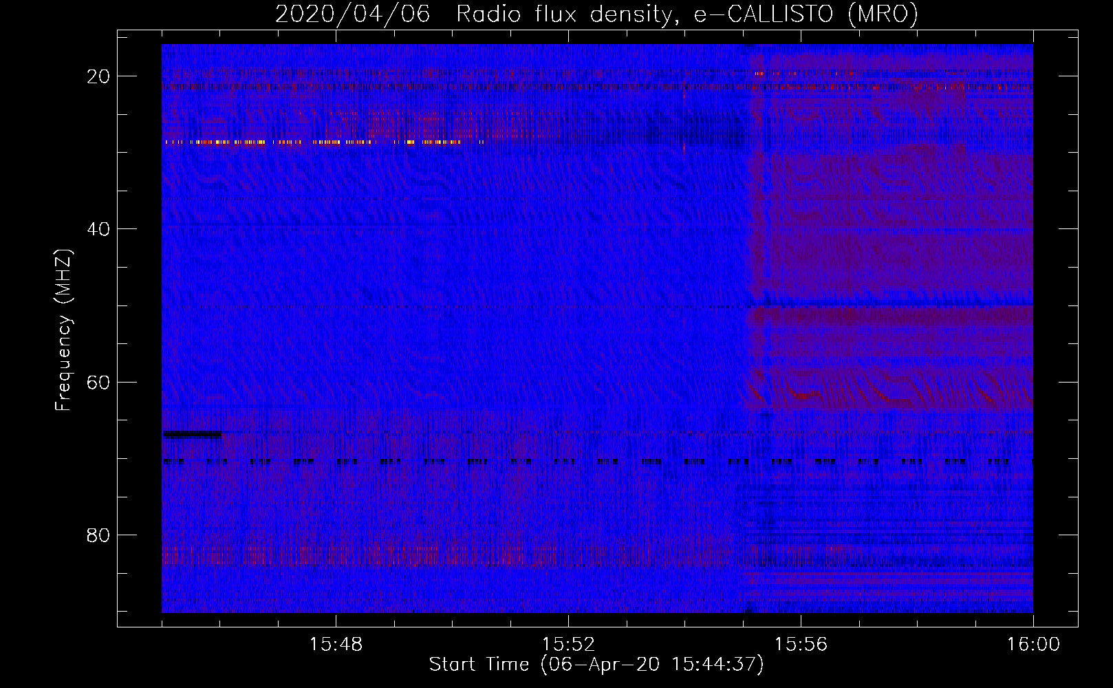Click the 20 frequency tick label

click(98, 76)
